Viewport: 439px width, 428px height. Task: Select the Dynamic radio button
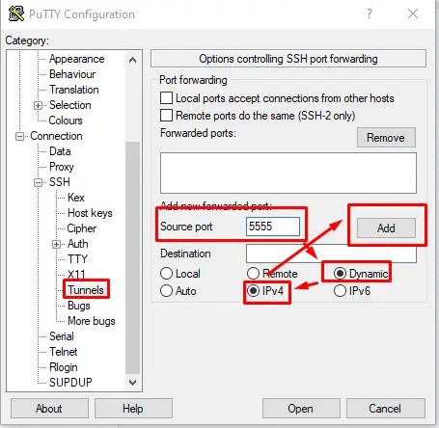pos(340,274)
